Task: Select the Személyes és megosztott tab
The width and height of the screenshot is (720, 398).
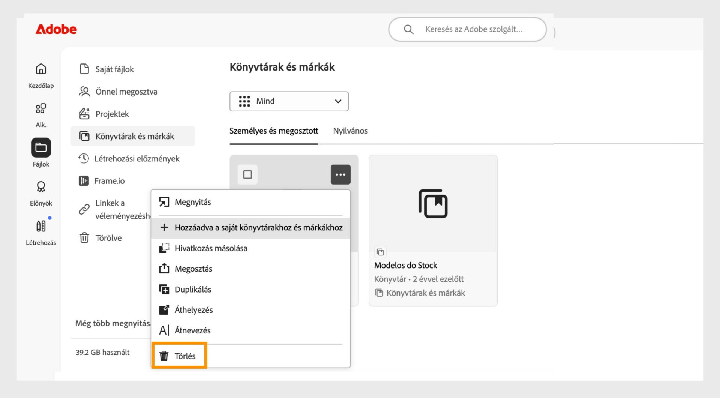Action: click(274, 131)
